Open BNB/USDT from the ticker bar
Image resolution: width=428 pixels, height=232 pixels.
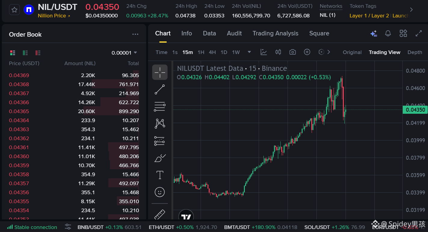(109, 227)
